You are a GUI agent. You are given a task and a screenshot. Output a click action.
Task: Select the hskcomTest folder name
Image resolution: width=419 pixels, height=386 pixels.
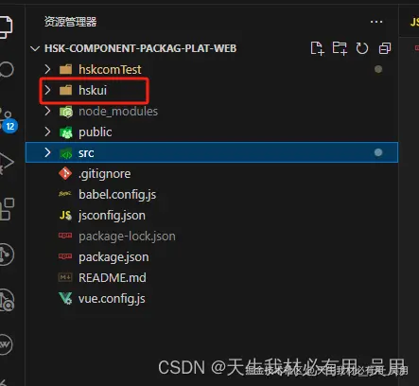click(x=110, y=69)
